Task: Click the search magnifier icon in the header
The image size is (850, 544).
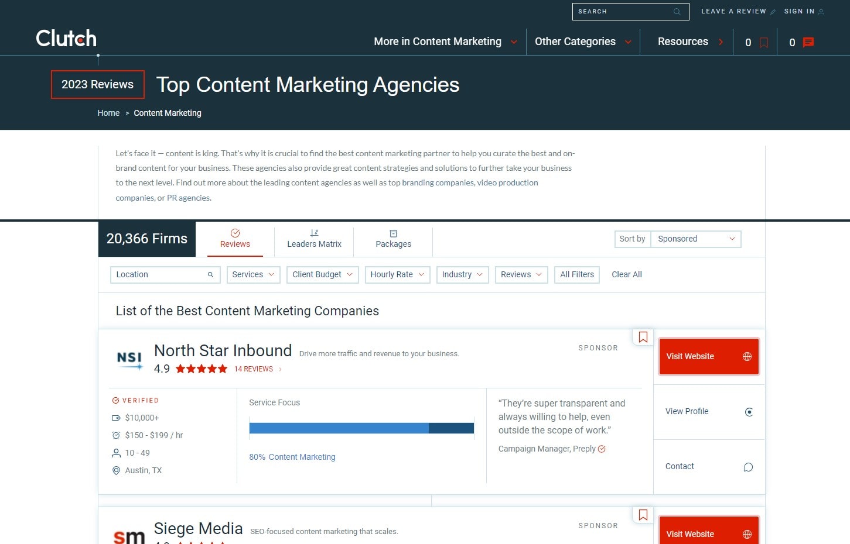Action: click(x=677, y=12)
